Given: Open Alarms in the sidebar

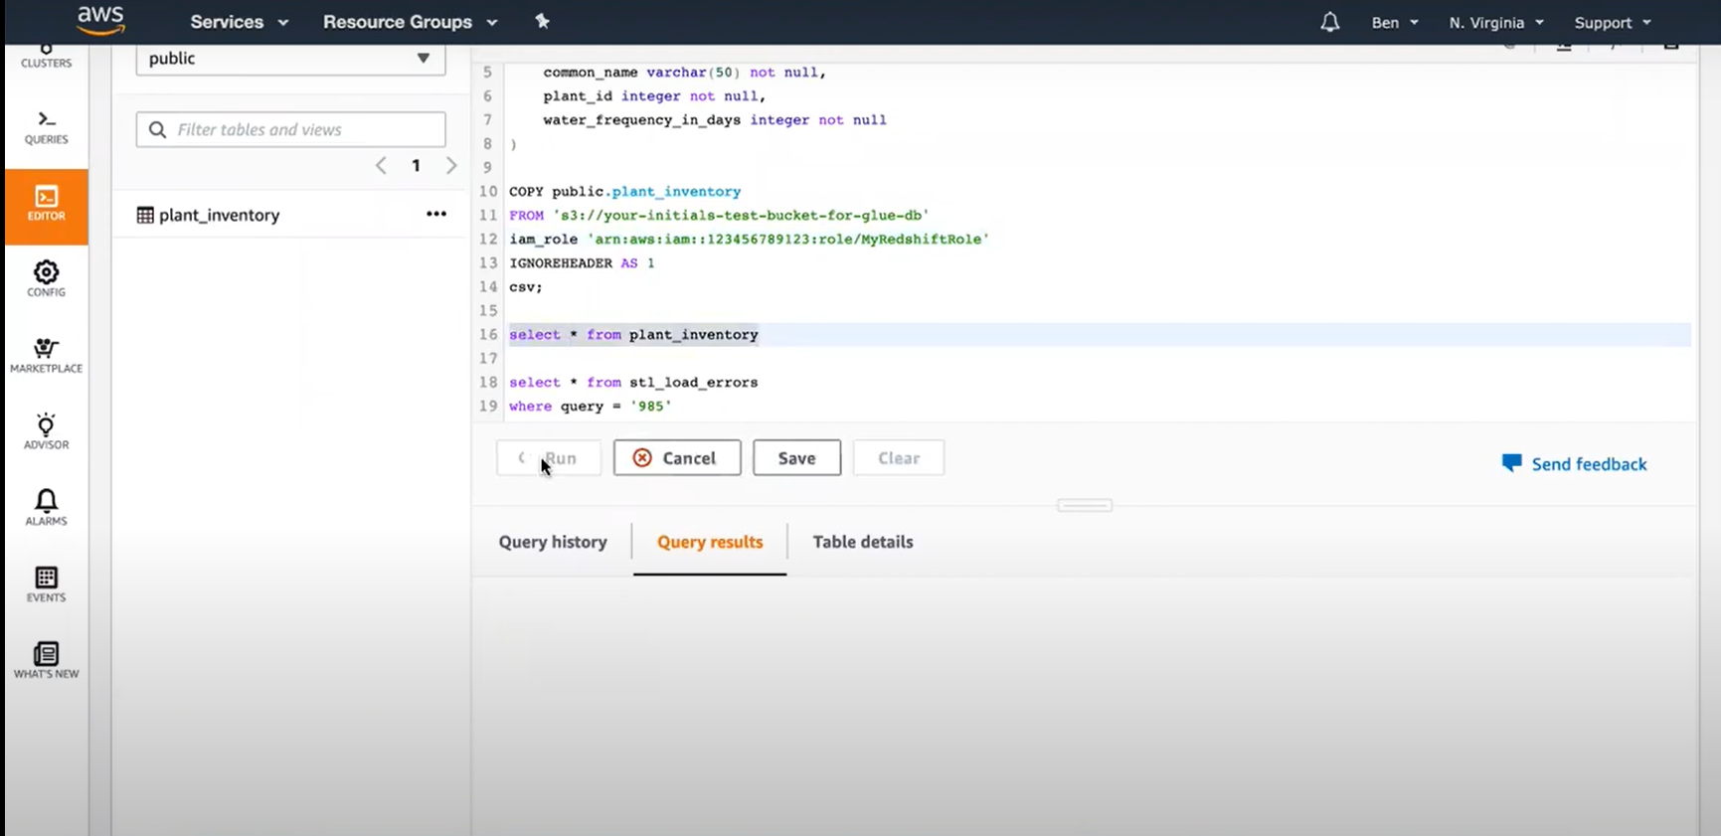Looking at the screenshot, I should pos(46,508).
